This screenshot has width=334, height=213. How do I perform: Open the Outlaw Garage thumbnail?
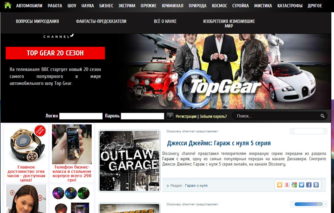[129, 161]
